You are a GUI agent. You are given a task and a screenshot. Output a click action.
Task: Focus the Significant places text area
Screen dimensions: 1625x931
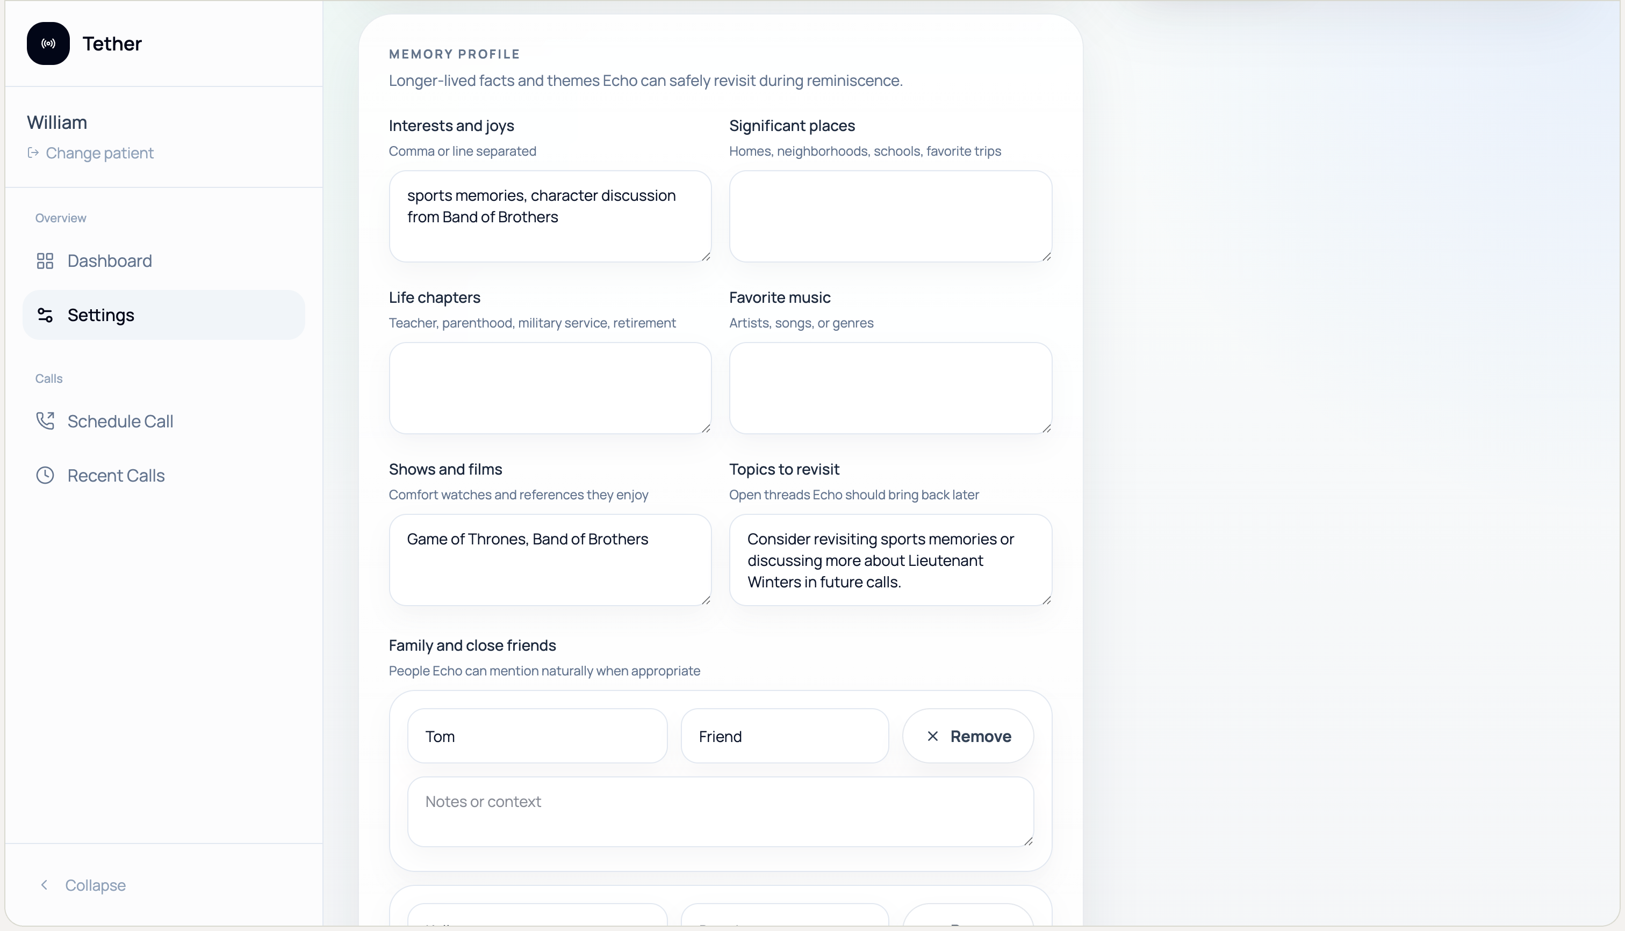tap(890, 216)
